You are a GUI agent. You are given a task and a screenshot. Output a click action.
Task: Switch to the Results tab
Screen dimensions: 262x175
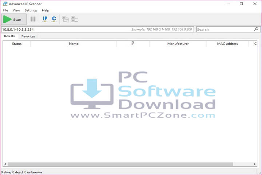(9, 36)
